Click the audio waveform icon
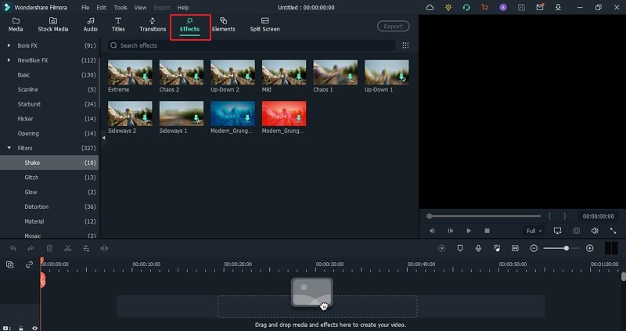The image size is (626, 331). 105,248
